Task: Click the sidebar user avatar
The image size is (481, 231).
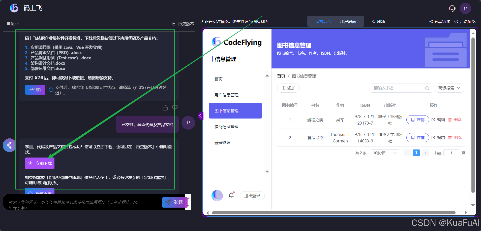Action: coord(217,196)
